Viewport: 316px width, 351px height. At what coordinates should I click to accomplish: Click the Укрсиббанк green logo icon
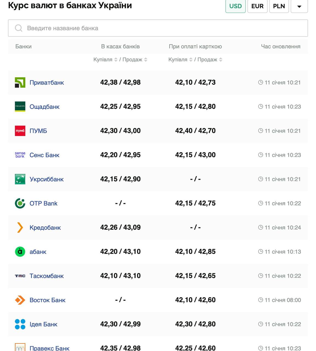[20, 179]
